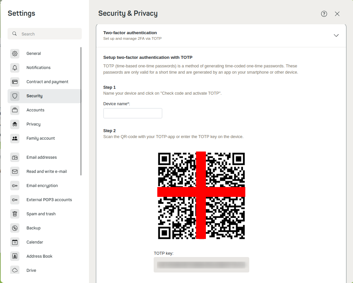Collapse the Two-factor authentication section
The height and width of the screenshot is (283, 353).
(336, 35)
